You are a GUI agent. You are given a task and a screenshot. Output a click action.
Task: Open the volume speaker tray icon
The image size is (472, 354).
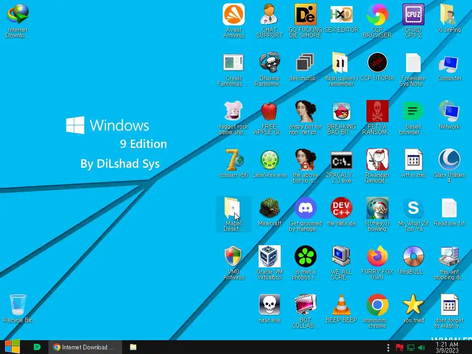(x=421, y=348)
